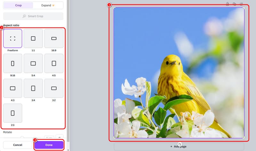
Task: Choose the 2:3 aspect ratio tile
Action: (x=12, y=113)
